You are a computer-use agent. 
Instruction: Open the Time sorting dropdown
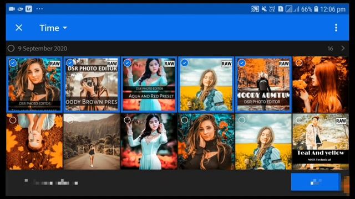pyautogui.click(x=53, y=28)
